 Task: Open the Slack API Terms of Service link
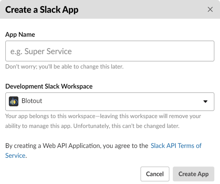(176, 146)
